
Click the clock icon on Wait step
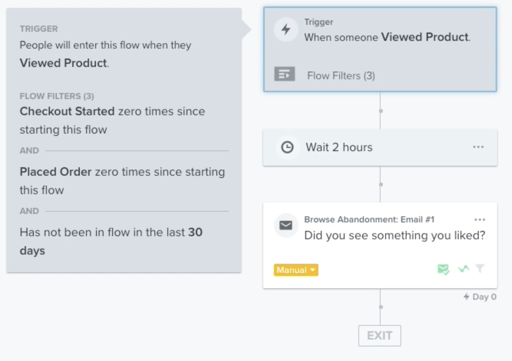(287, 147)
